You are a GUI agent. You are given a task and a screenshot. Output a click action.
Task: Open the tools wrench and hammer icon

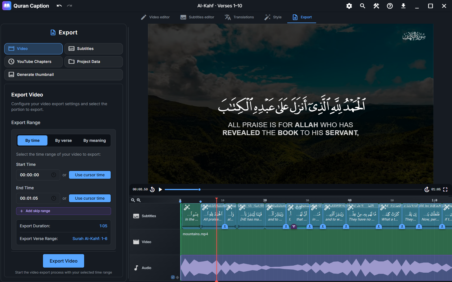(x=376, y=6)
